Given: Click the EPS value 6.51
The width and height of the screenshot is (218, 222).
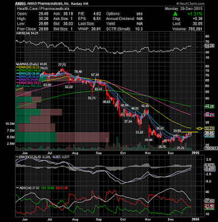Looking at the screenshot, I should coord(97,19).
